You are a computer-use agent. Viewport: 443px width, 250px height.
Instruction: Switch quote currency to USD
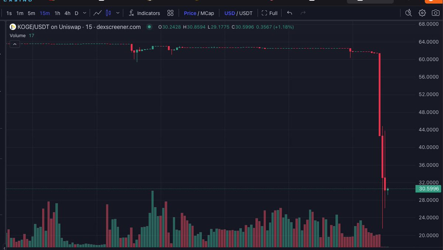[230, 13]
